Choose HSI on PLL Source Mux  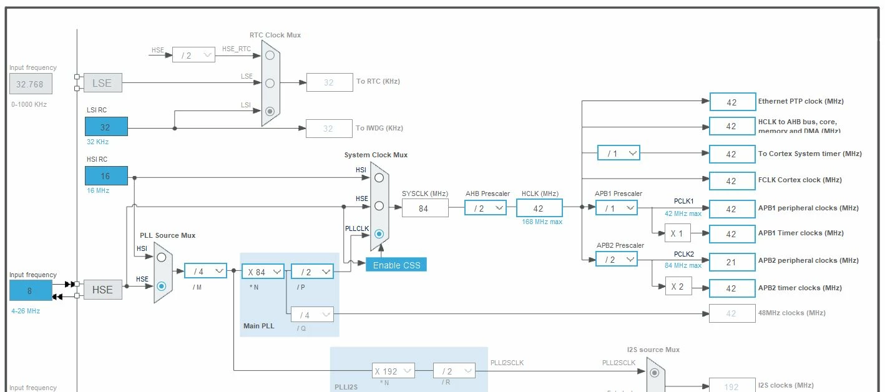(x=162, y=257)
